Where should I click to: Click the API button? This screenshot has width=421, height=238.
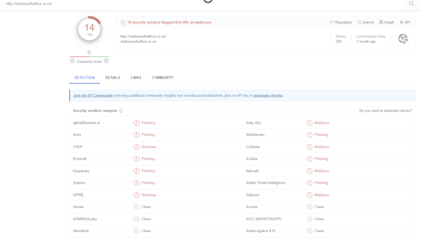[x=405, y=22]
